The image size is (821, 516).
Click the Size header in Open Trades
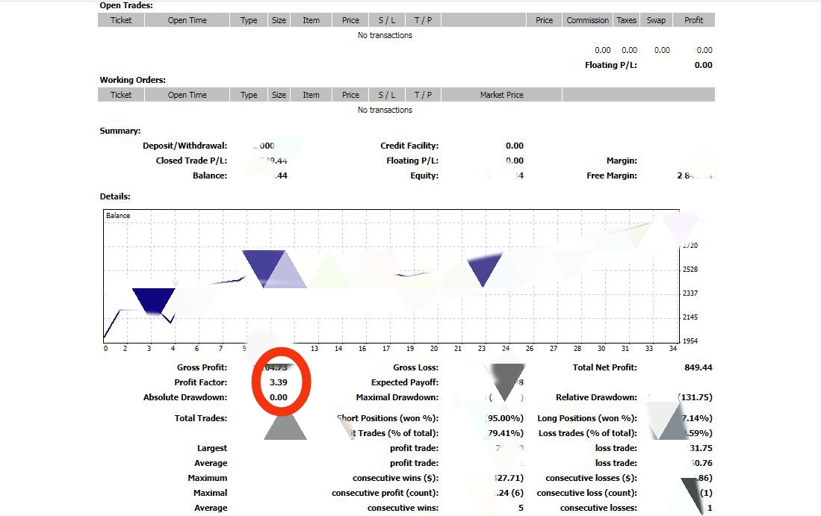(279, 20)
